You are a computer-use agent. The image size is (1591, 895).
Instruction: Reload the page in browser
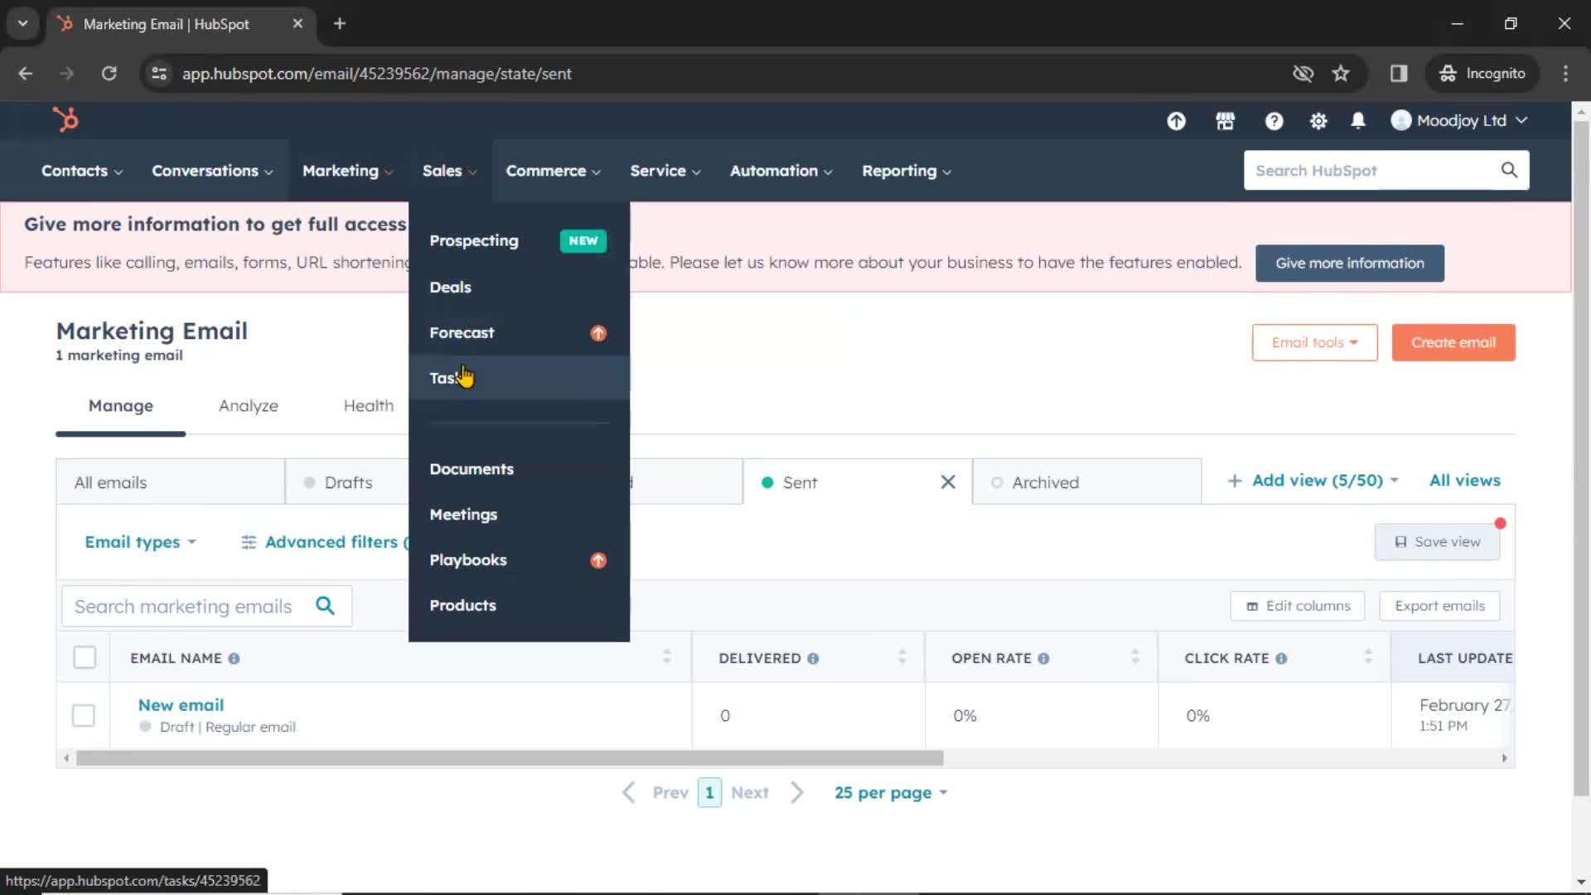tap(109, 73)
